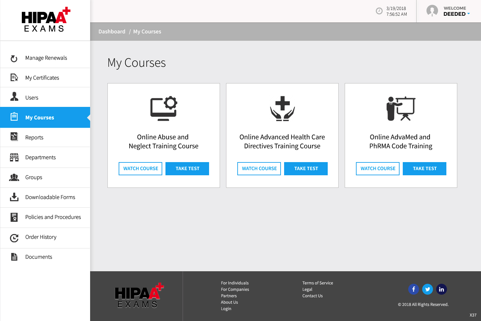Click the Reports chart icon
Viewport: 481px width, 321px height.
pos(14,136)
